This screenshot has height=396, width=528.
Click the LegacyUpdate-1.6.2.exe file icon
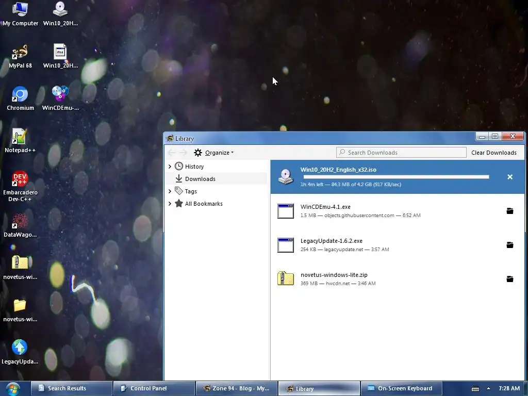(286, 245)
